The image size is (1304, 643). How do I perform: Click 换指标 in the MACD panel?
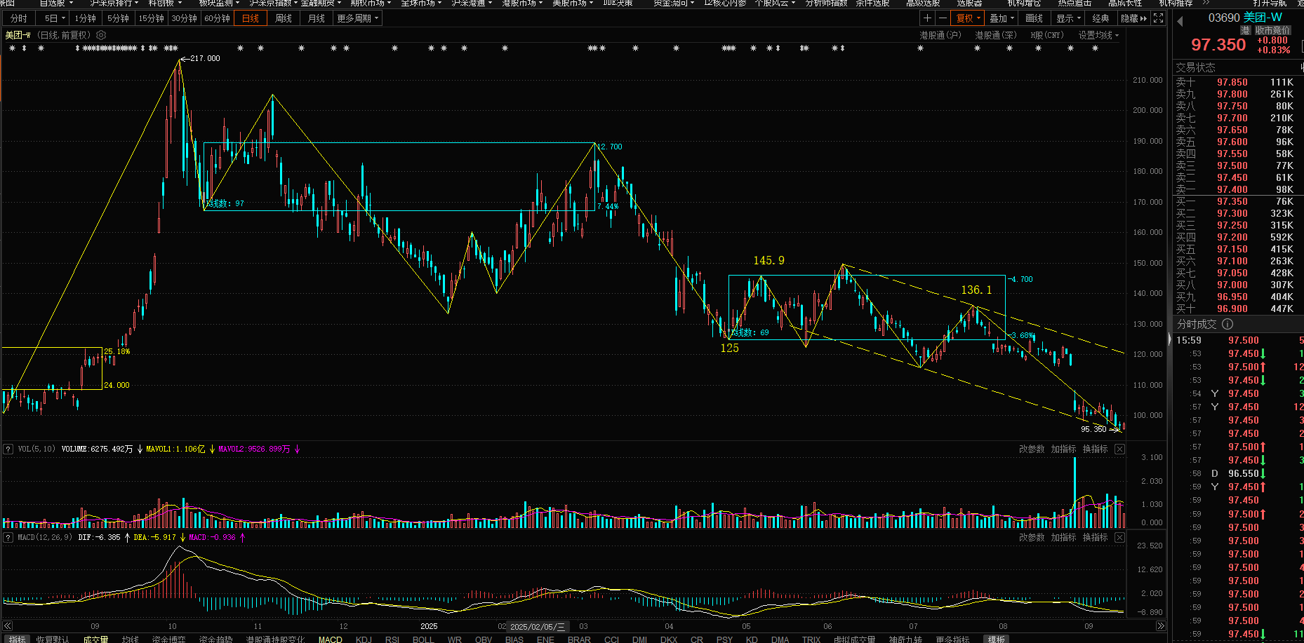pyautogui.click(x=1095, y=537)
